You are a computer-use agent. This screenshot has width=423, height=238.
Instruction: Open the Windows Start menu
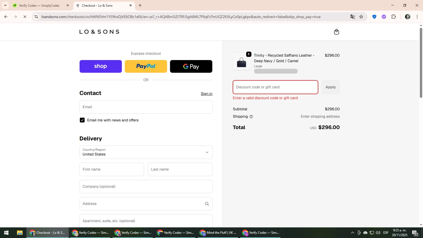coord(6,233)
